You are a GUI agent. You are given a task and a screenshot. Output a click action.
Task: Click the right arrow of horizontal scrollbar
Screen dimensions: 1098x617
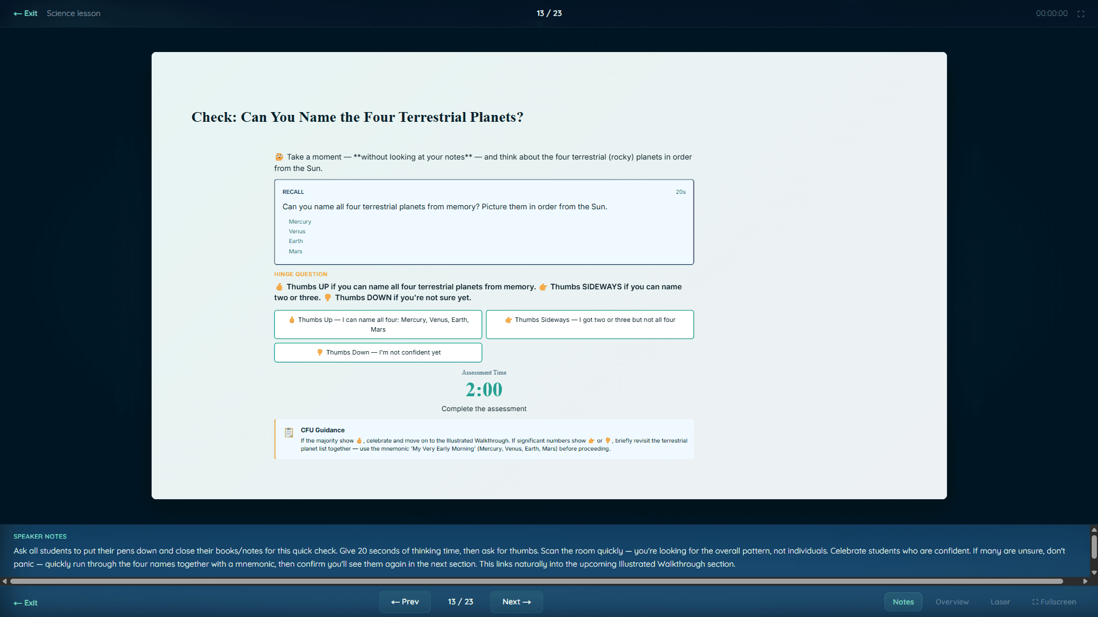[x=1085, y=581]
